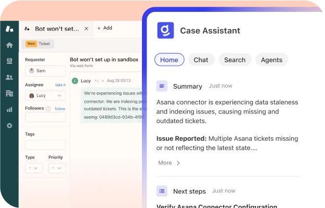Click "Verify Asana Connector Configuration" step
The image size is (325, 208).
pos(217,206)
